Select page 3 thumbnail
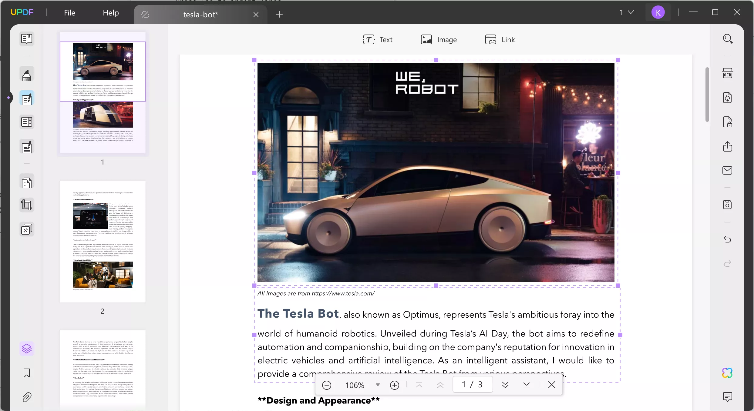Image resolution: width=754 pixels, height=411 pixels. tap(103, 370)
